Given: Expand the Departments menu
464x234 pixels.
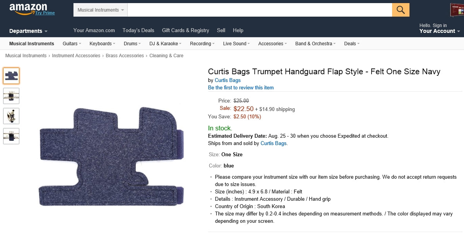Looking at the screenshot, I should (28, 31).
